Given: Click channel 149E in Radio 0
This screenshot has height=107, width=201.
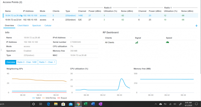Looking at the screenshot, I should tap(80, 15).
